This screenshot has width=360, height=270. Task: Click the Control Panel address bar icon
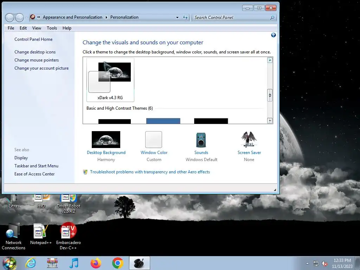tap(33, 17)
